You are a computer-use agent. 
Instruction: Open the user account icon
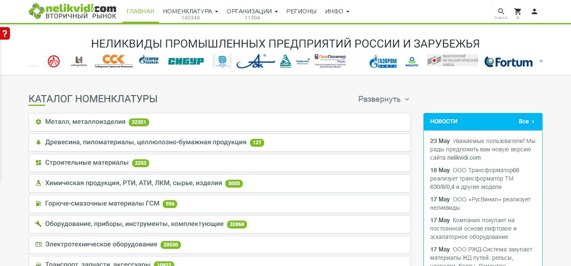pos(534,11)
